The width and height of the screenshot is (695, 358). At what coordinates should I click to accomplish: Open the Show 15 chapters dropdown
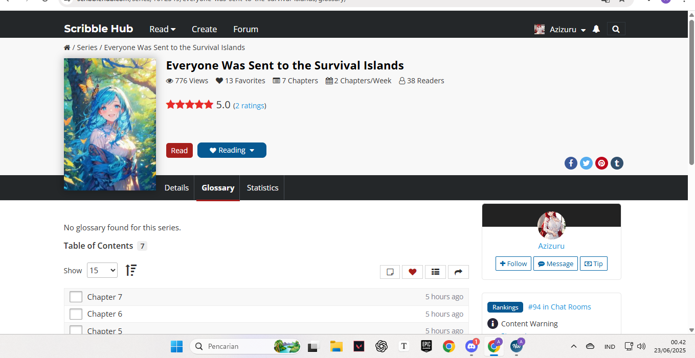[102, 270]
